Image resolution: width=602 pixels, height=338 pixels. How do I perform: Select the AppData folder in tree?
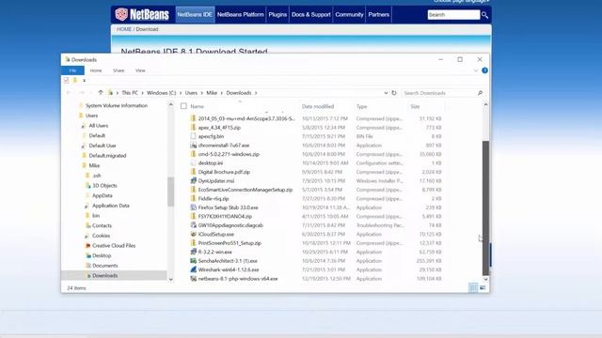click(x=103, y=195)
